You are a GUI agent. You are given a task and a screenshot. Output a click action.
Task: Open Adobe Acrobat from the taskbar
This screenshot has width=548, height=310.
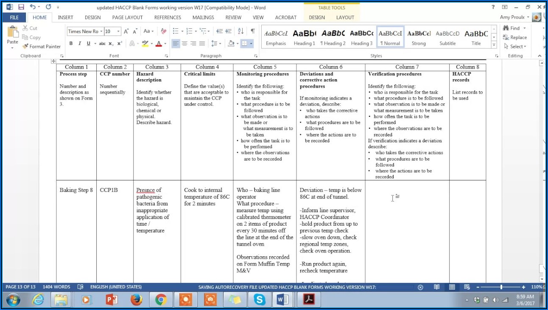coord(308,300)
